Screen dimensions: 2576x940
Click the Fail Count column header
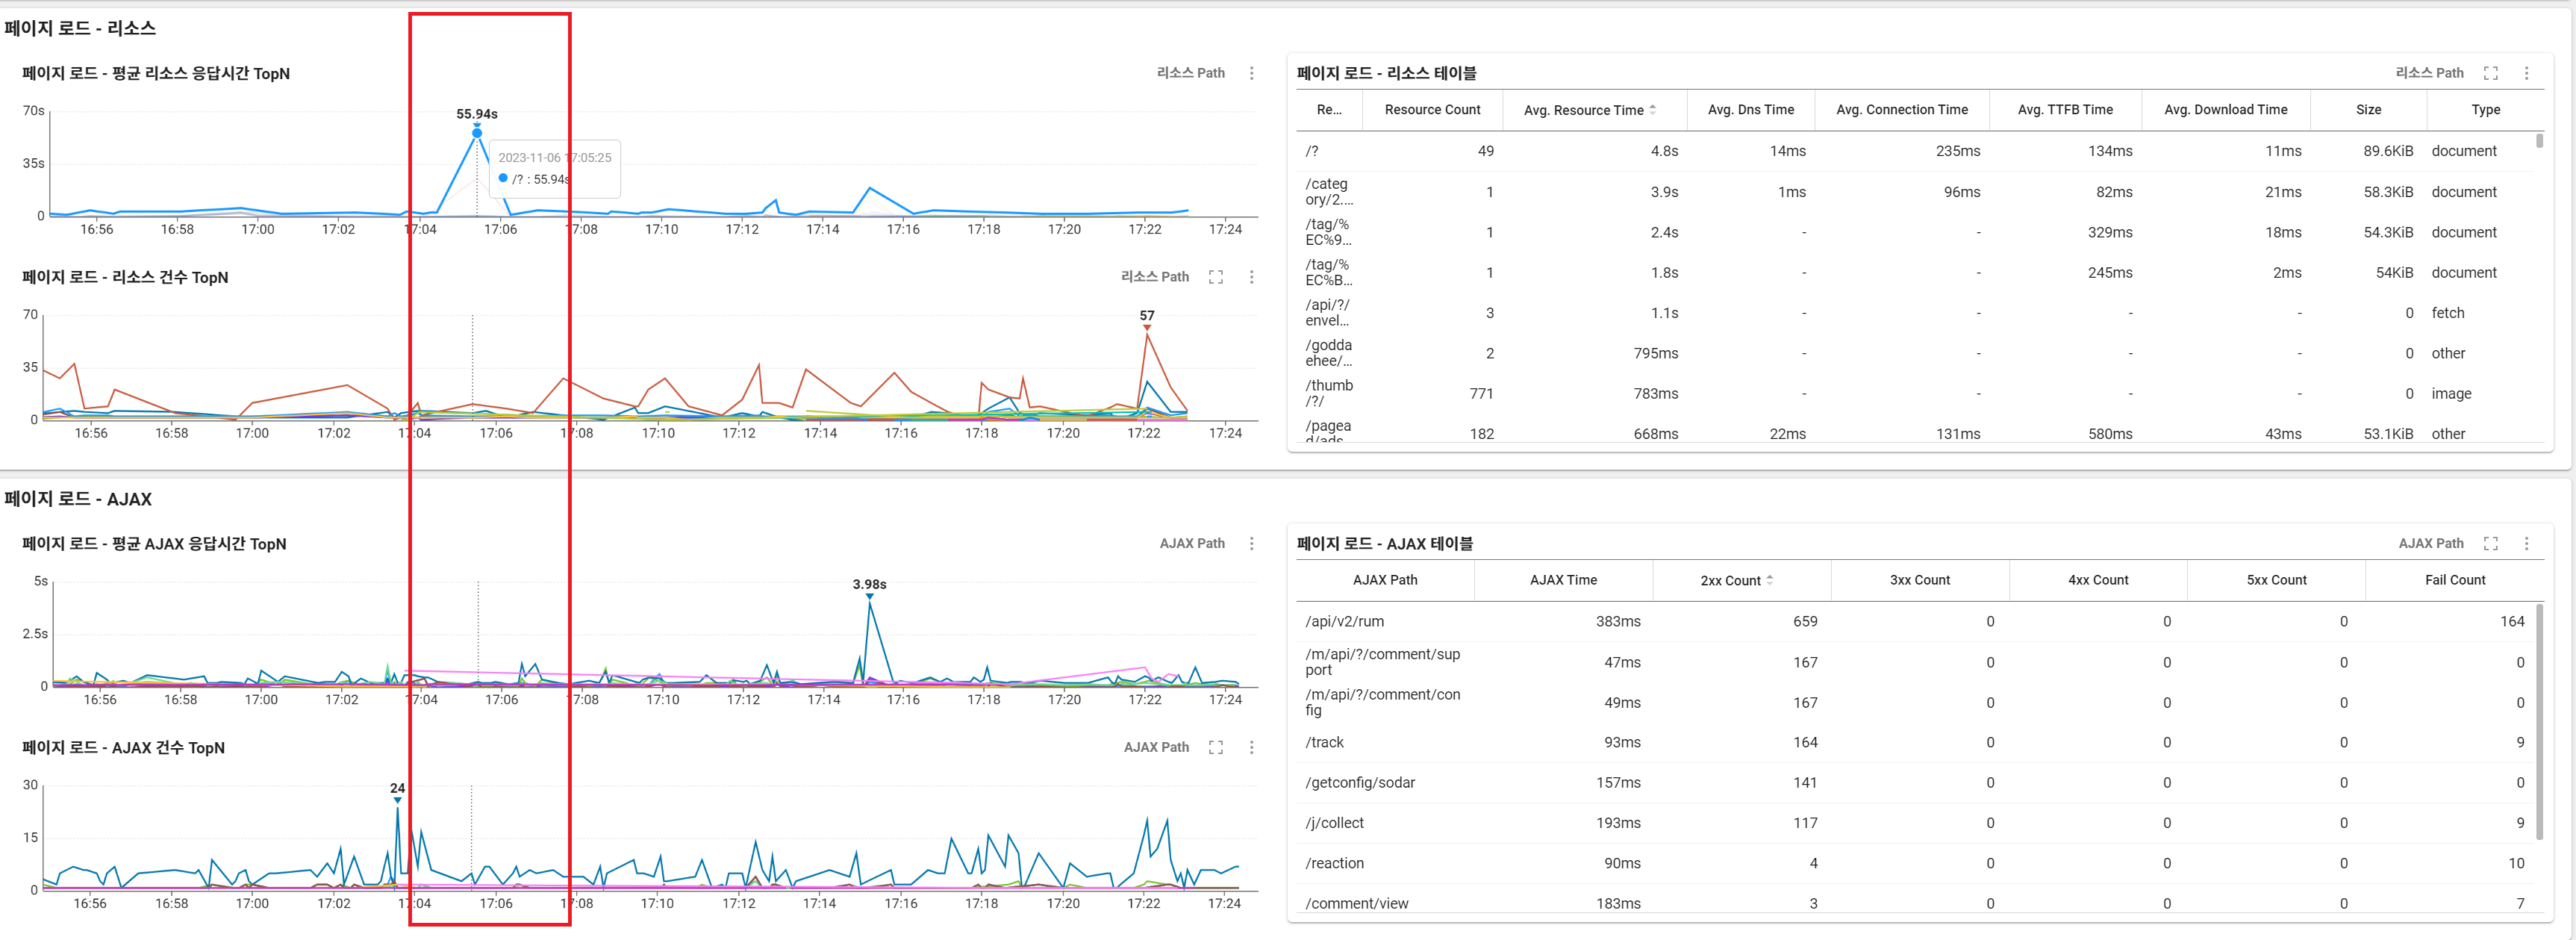[2454, 580]
